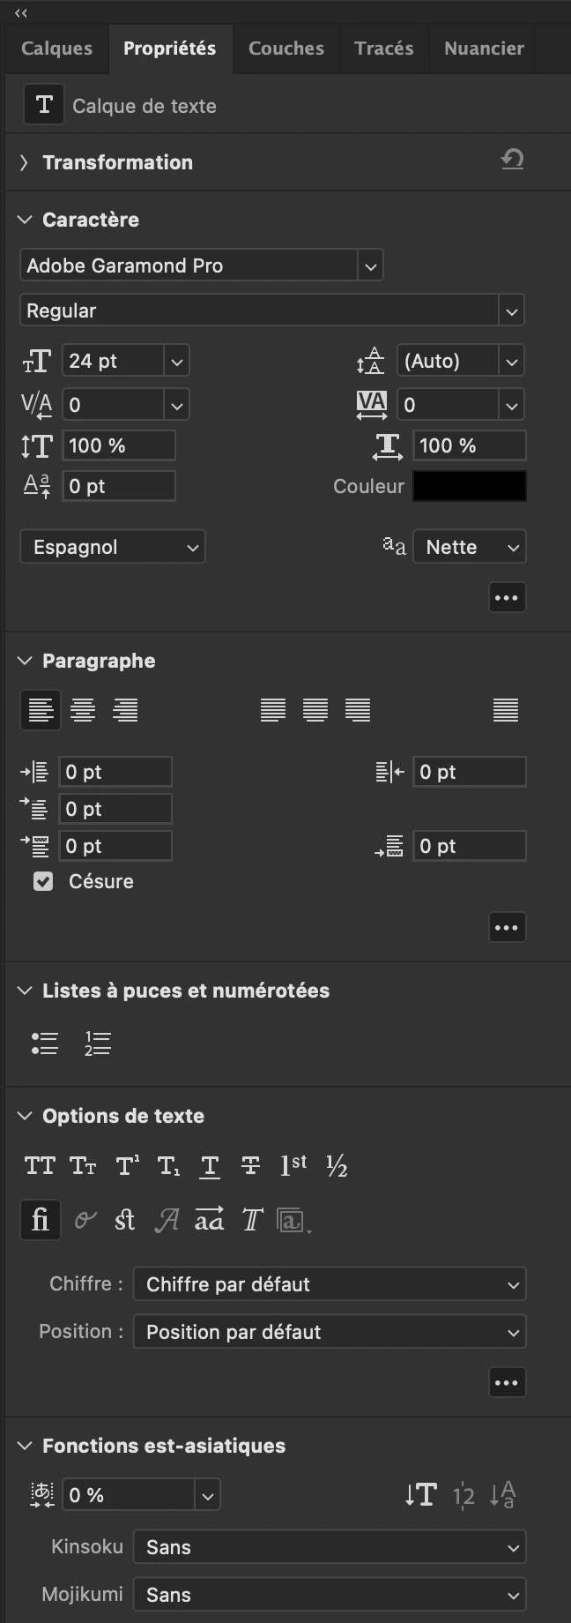
Task: Switch to the Calques tab
Action: pos(56,49)
